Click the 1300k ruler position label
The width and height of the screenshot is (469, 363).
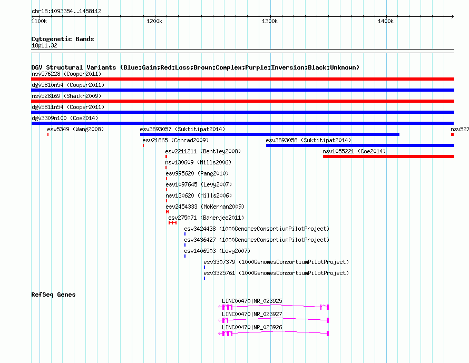tap(270, 21)
